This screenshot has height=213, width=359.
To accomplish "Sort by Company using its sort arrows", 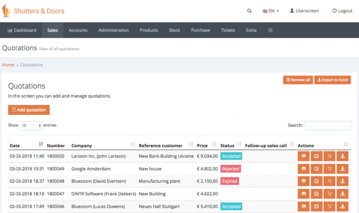I will (133, 144).
